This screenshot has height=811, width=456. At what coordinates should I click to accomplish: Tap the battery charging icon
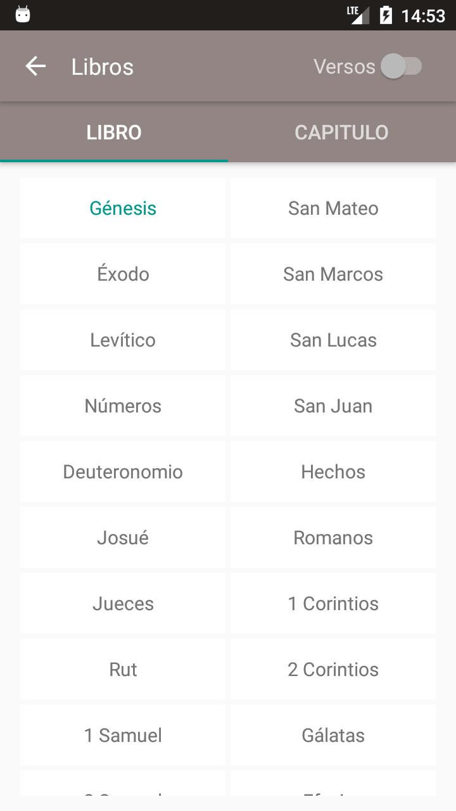coord(385,15)
